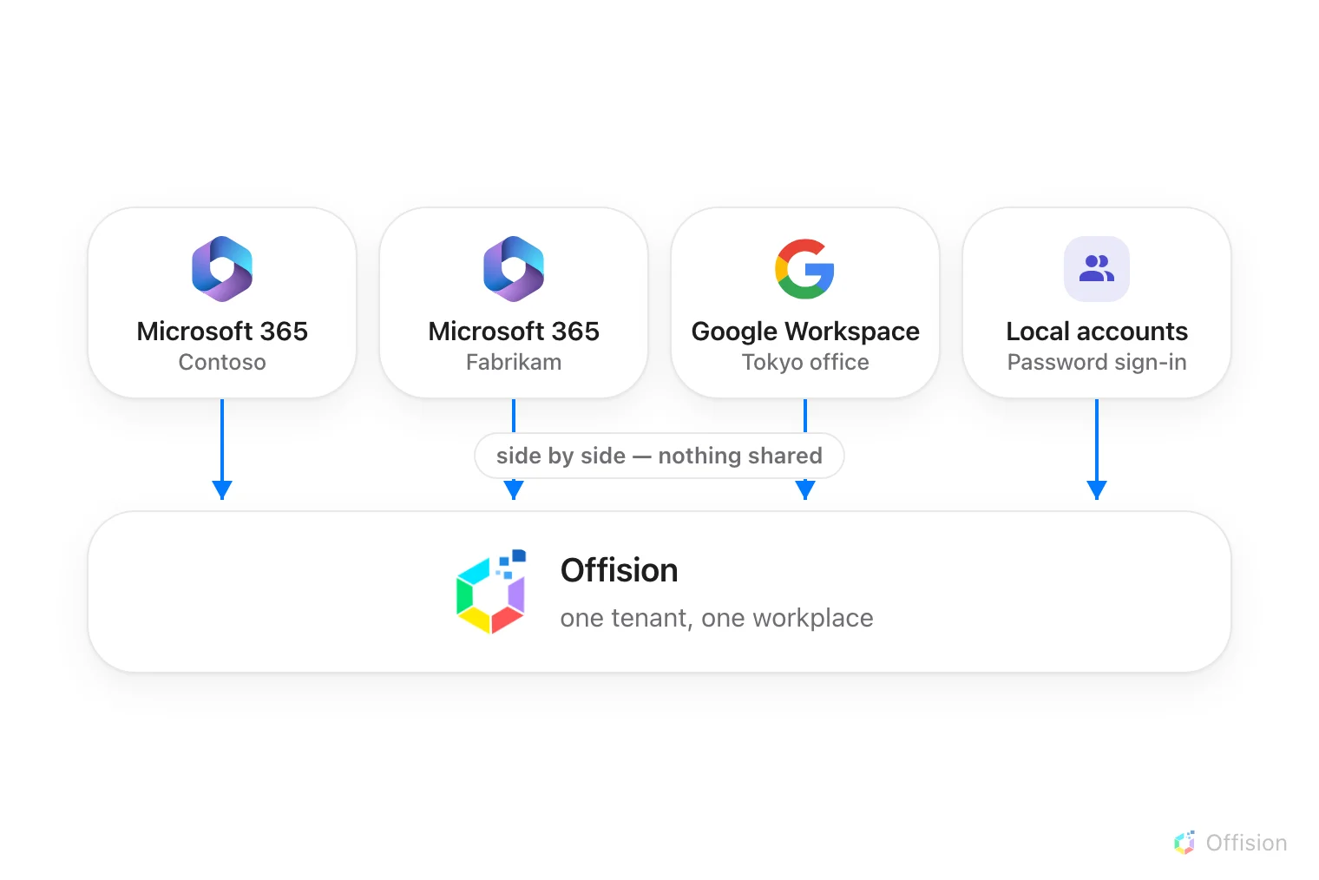The width and height of the screenshot is (1319, 880).
Task: Click 'one tenant, one workplace' tagline
Action: 717,618
